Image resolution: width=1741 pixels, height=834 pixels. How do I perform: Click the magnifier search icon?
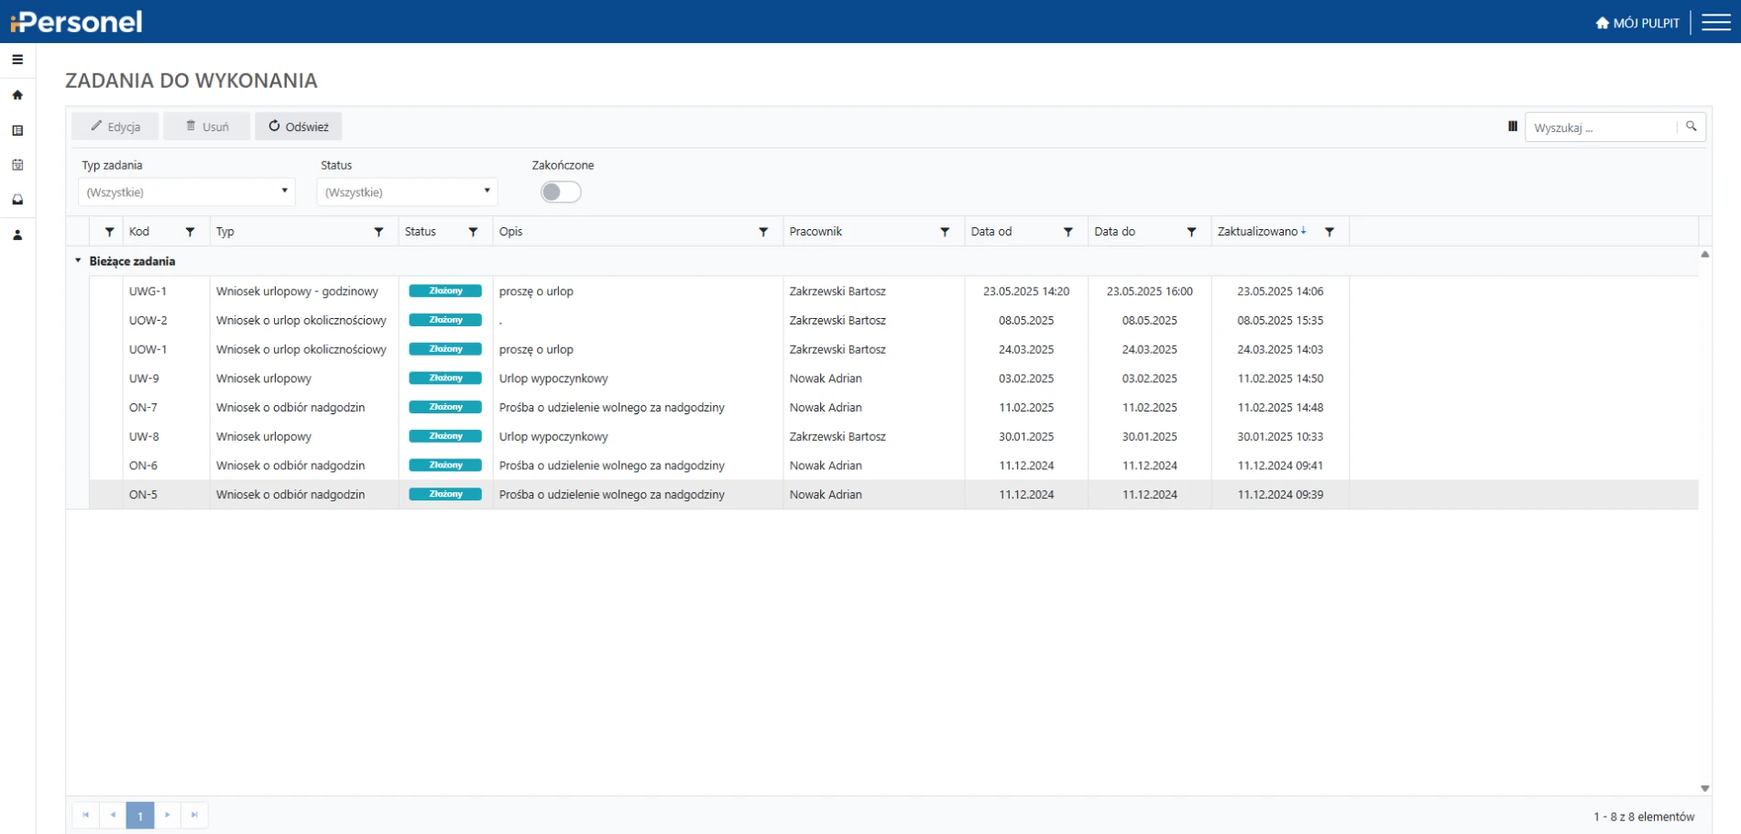pos(1691,126)
